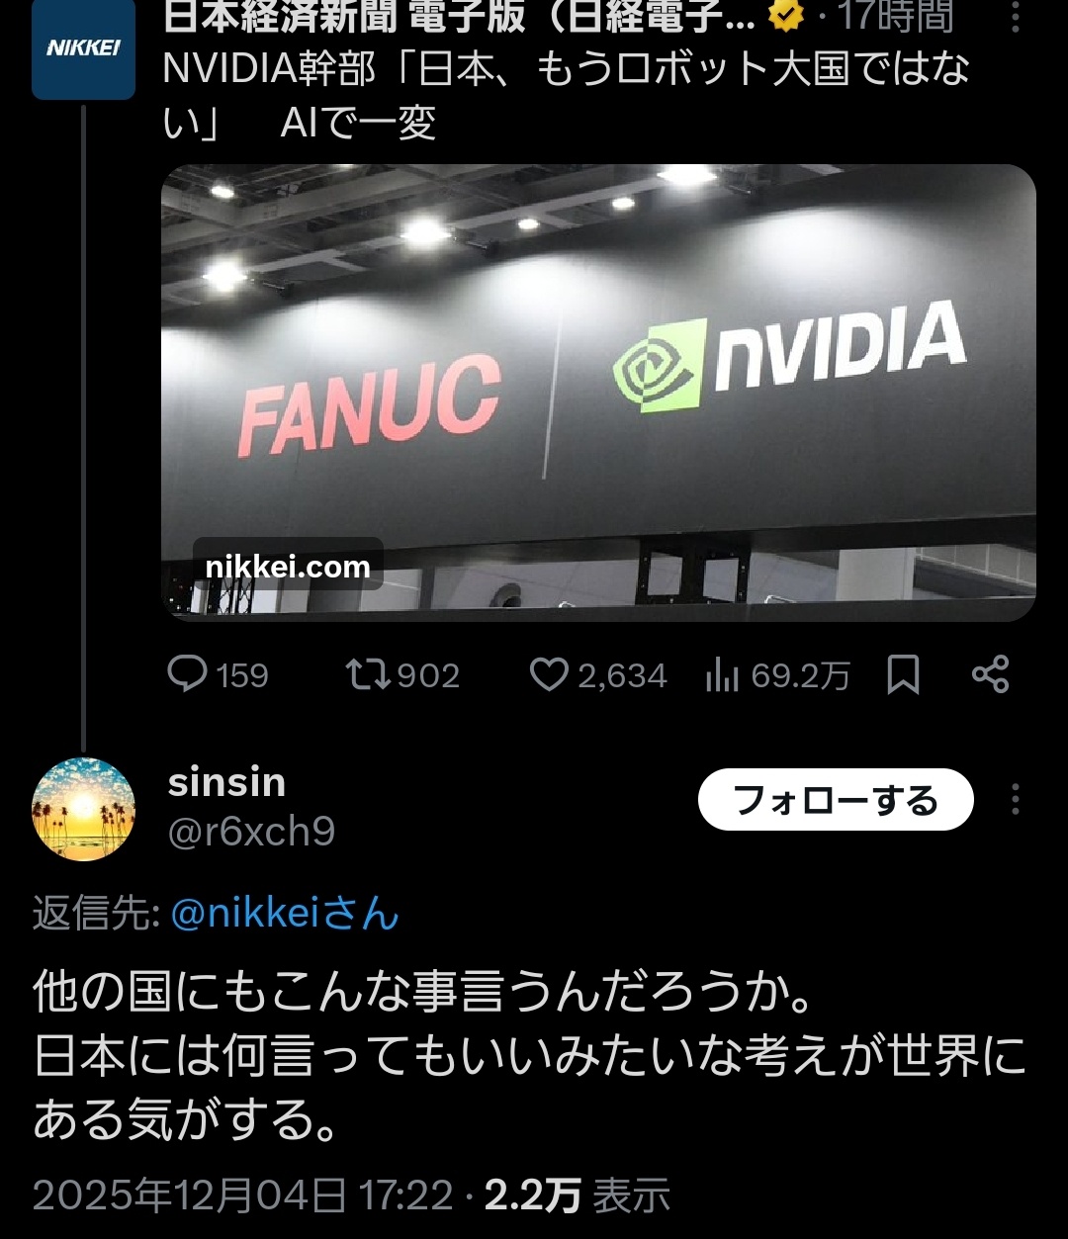Image resolution: width=1068 pixels, height=1239 pixels.
Task: Open the FANUC NVIDIA article image
Action: click(x=598, y=393)
